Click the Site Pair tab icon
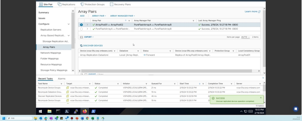This screenshot has width=302, height=121. click(x=41, y=4)
